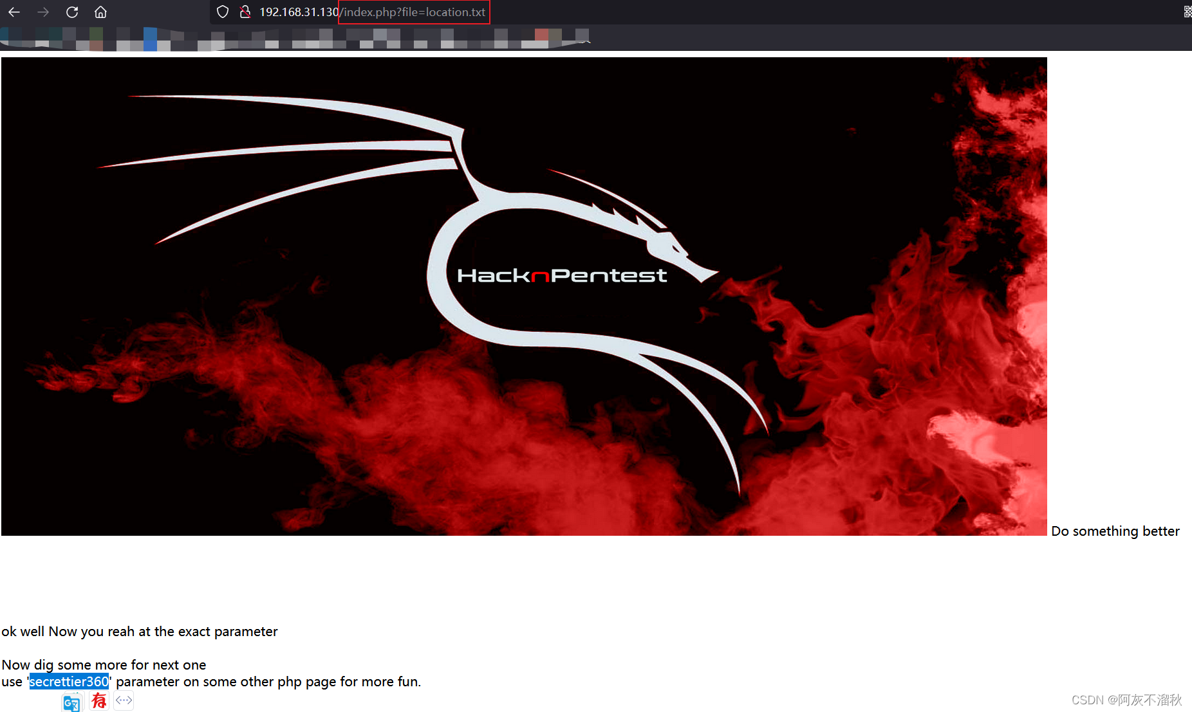Open the home page icon

pos(100,12)
